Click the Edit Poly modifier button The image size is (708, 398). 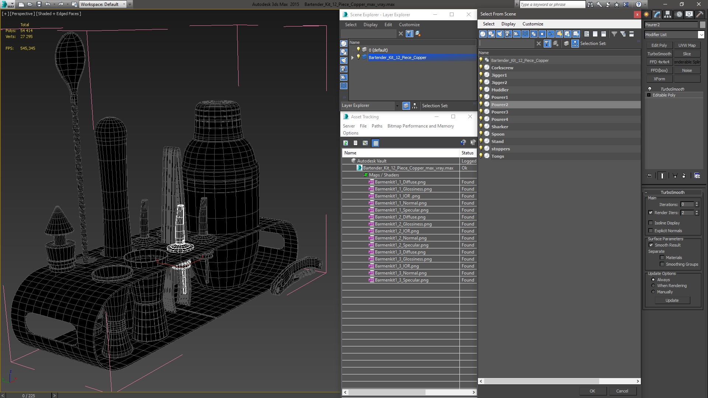pyautogui.click(x=659, y=45)
